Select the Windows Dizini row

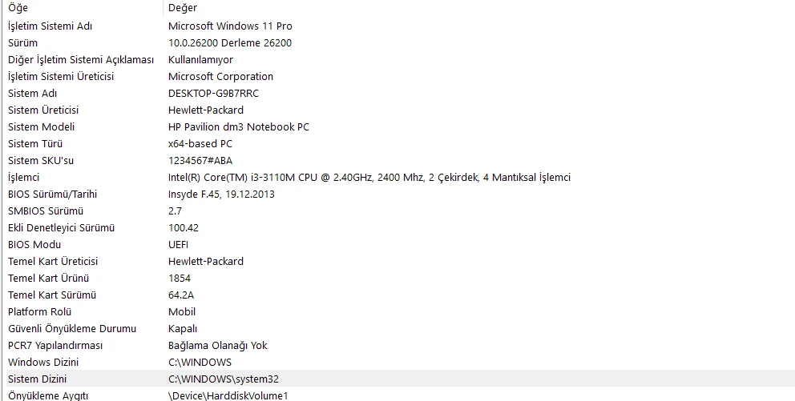397,362
